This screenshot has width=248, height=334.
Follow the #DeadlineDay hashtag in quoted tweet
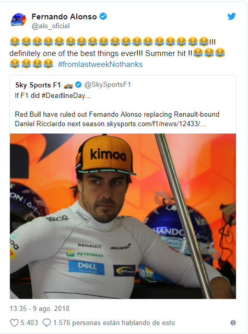point(63,95)
